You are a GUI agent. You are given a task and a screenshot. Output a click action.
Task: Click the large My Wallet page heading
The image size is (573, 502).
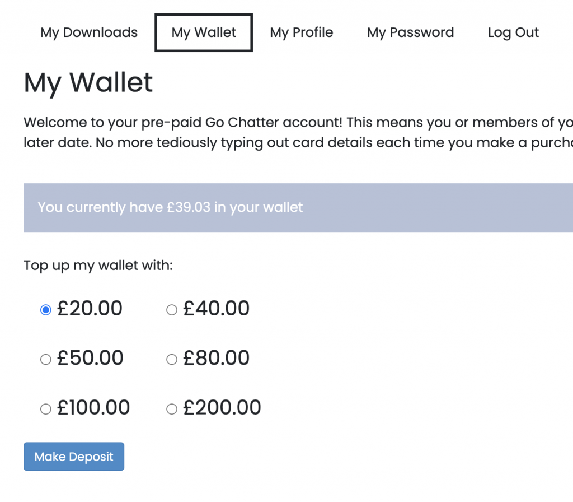(x=88, y=83)
